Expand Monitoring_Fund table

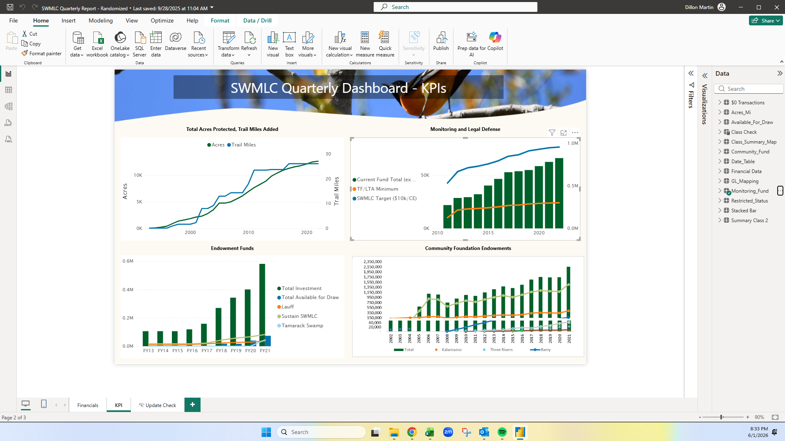pos(720,191)
